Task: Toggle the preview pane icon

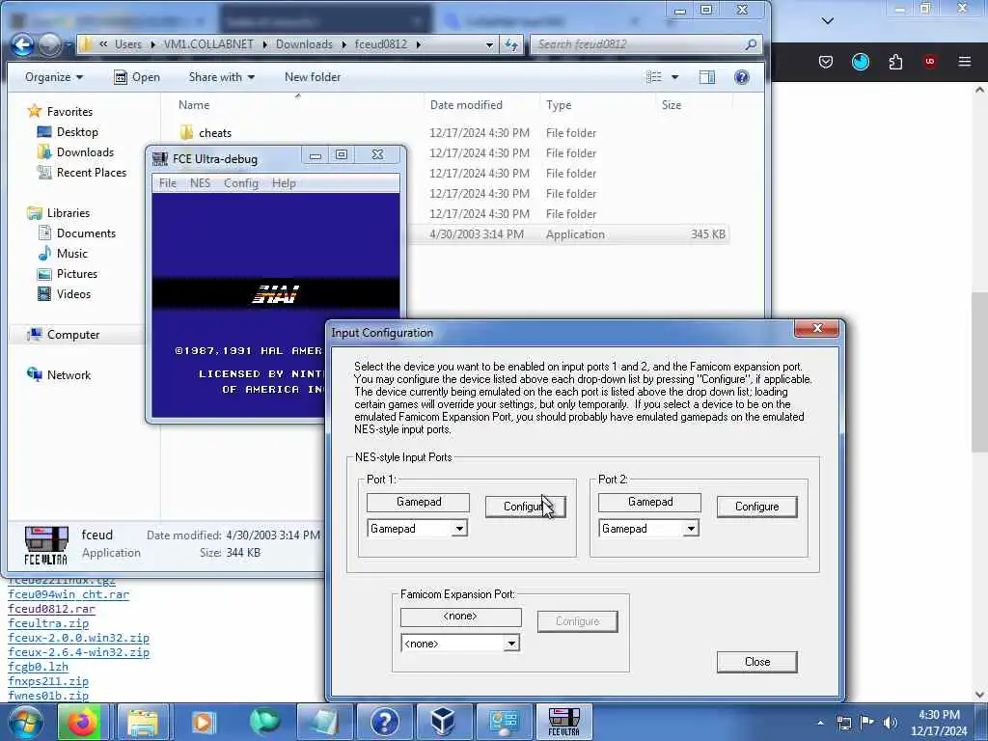Action: click(707, 77)
